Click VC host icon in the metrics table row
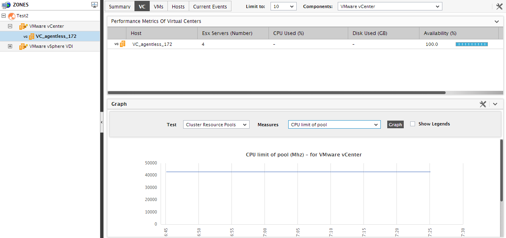 click(120, 44)
